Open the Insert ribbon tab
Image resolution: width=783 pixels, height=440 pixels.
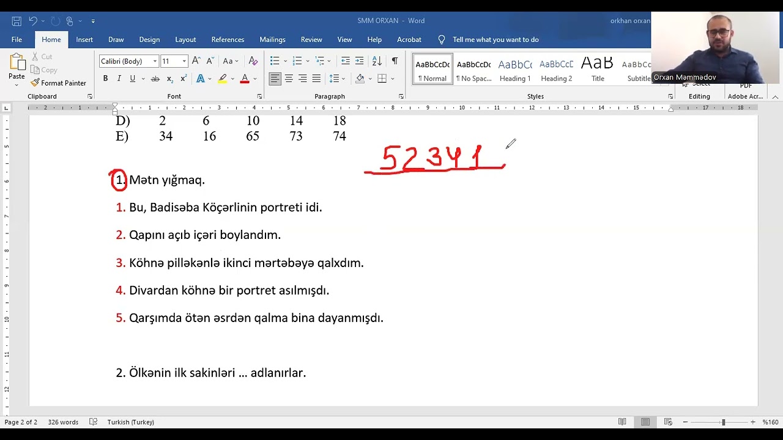click(x=84, y=40)
